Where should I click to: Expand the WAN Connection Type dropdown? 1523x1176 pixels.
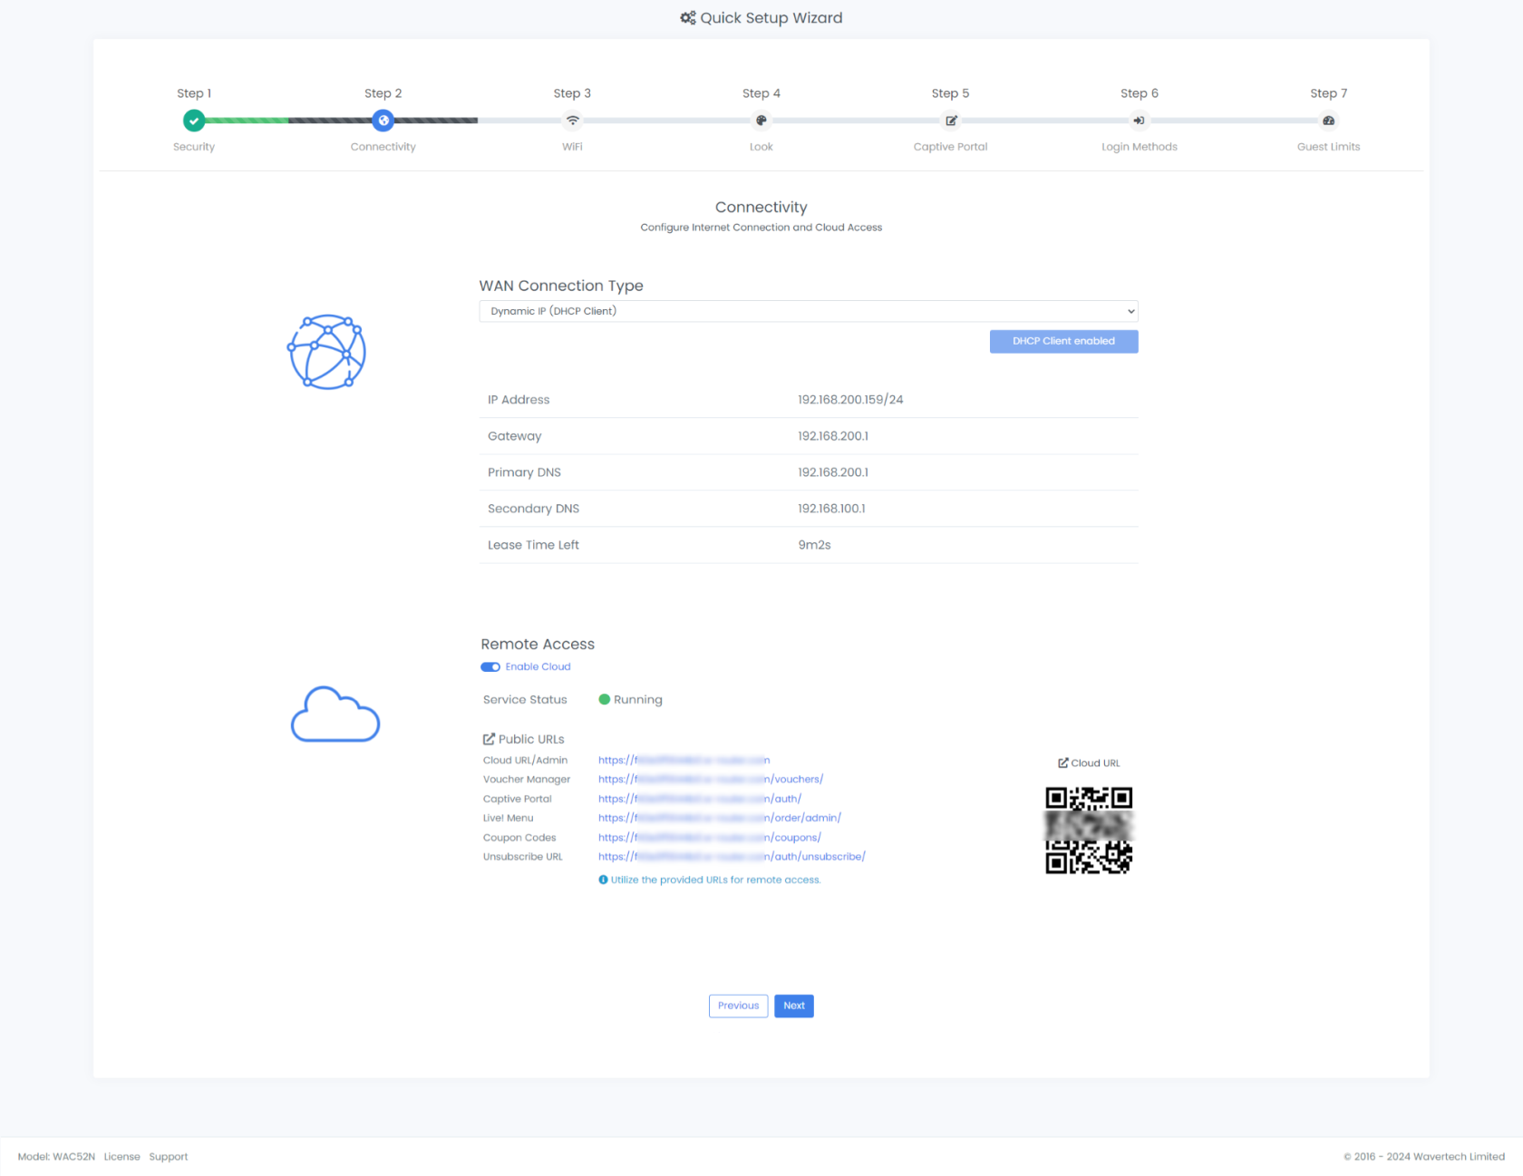pyautogui.click(x=809, y=311)
